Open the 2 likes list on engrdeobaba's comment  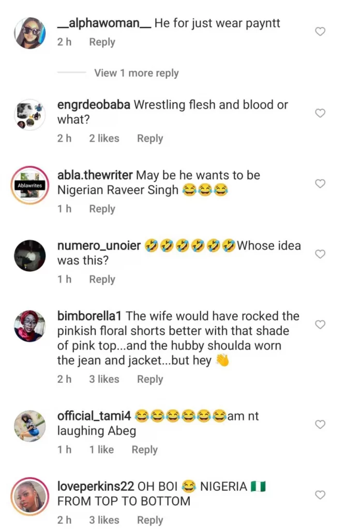click(x=104, y=138)
